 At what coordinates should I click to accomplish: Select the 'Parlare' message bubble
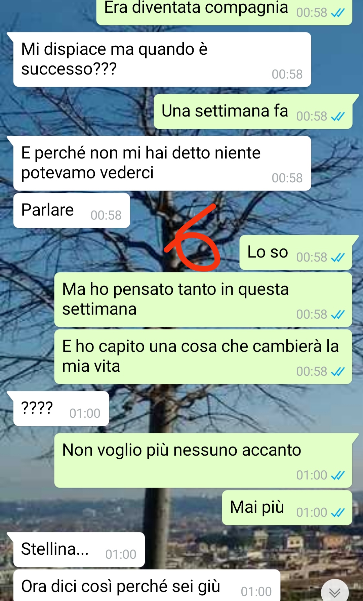click(72, 210)
